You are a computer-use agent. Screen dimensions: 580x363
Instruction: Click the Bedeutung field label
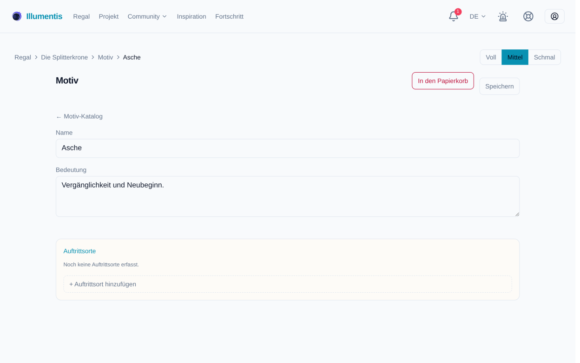click(71, 170)
